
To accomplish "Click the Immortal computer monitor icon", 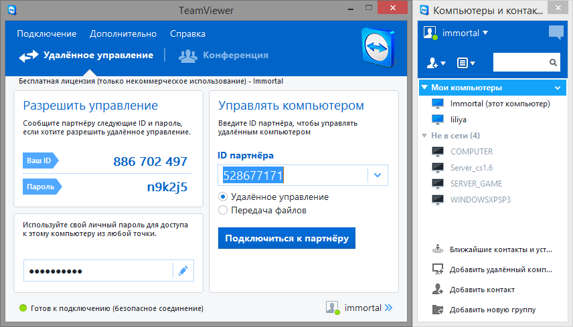I will click(438, 104).
